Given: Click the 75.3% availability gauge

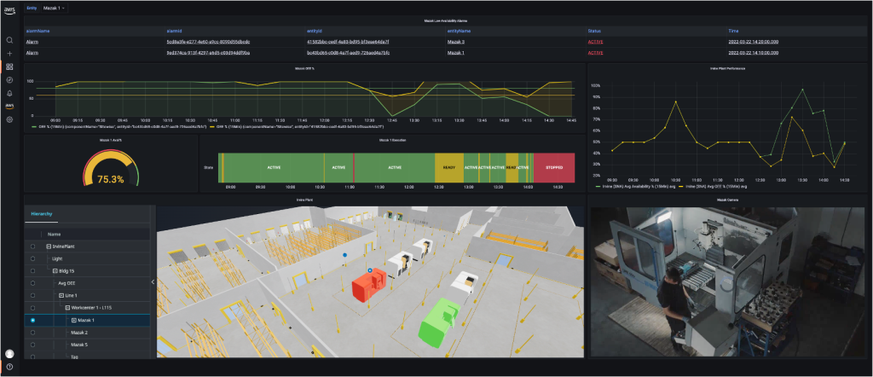Looking at the screenshot, I should click(x=110, y=170).
